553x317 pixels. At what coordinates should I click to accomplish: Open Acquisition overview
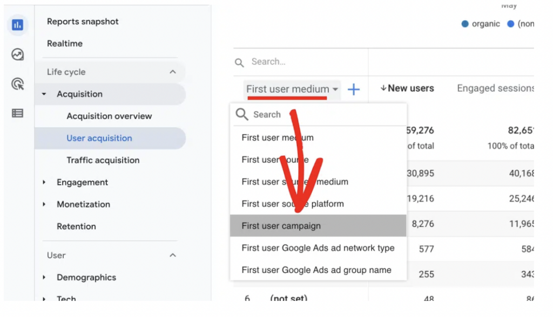click(109, 116)
